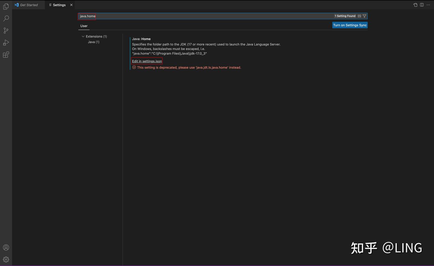Open the Search view in activity bar

click(x=6, y=19)
